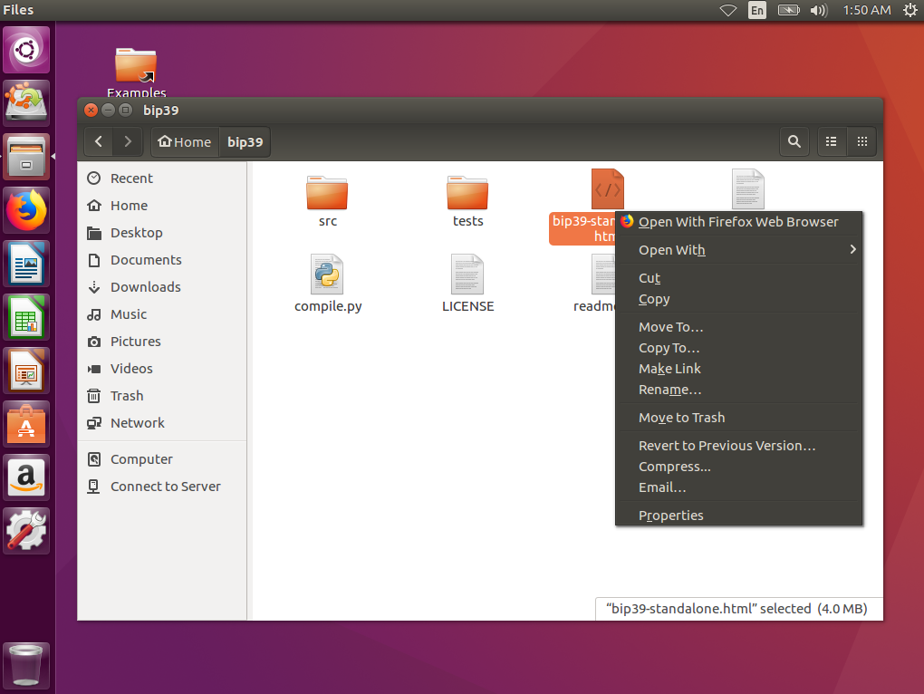
Task: Select Connect to Server in the sidebar
Action: point(164,486)
